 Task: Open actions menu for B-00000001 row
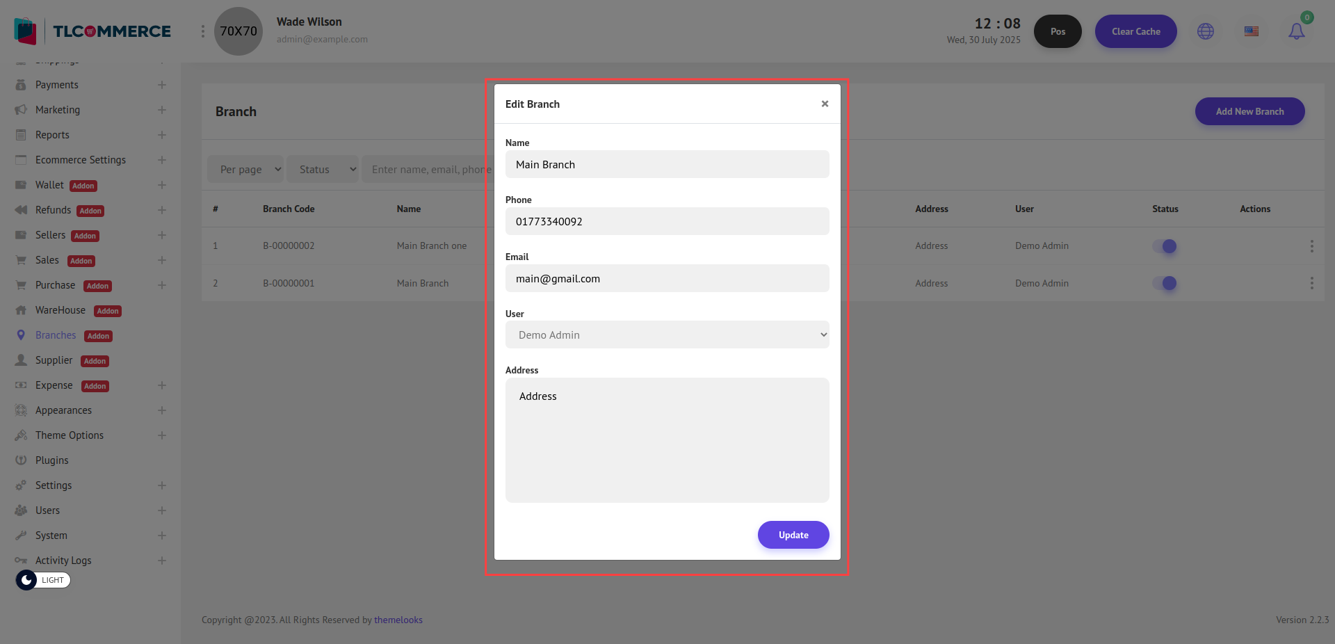tap(1311, 283)
